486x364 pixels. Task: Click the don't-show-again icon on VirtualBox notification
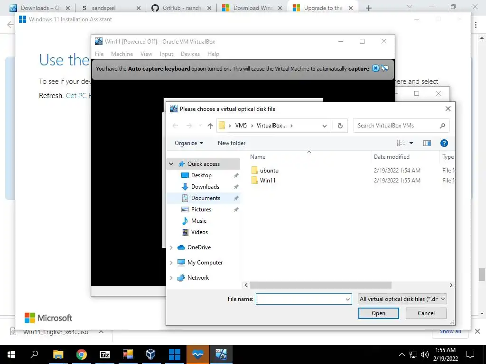click(384, 68)
